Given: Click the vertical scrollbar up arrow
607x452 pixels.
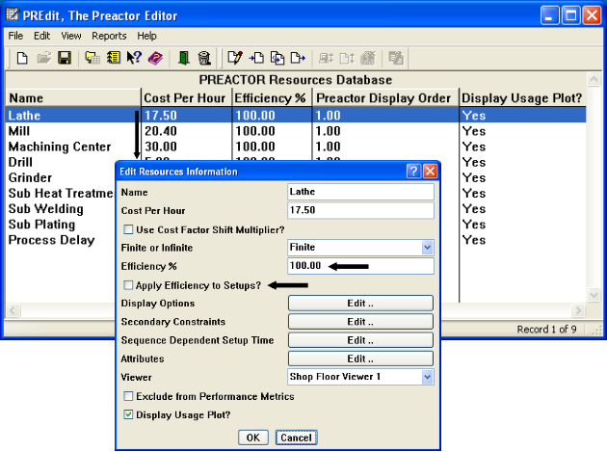Looking at the screenshot, I should pos(594,79).
